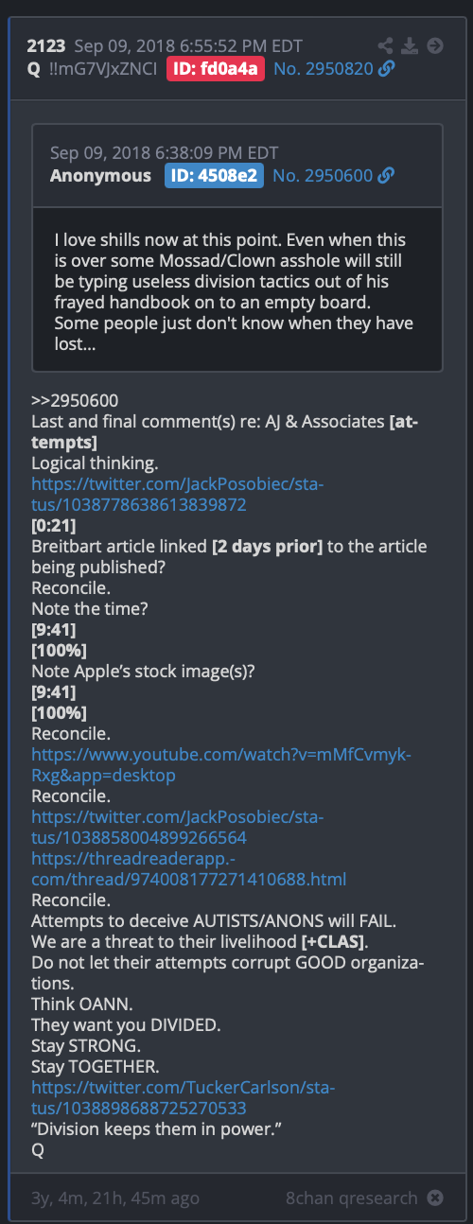Click the red ID: fd0a4a badge
473x1224 pixels.
click(x=217, y=68)
